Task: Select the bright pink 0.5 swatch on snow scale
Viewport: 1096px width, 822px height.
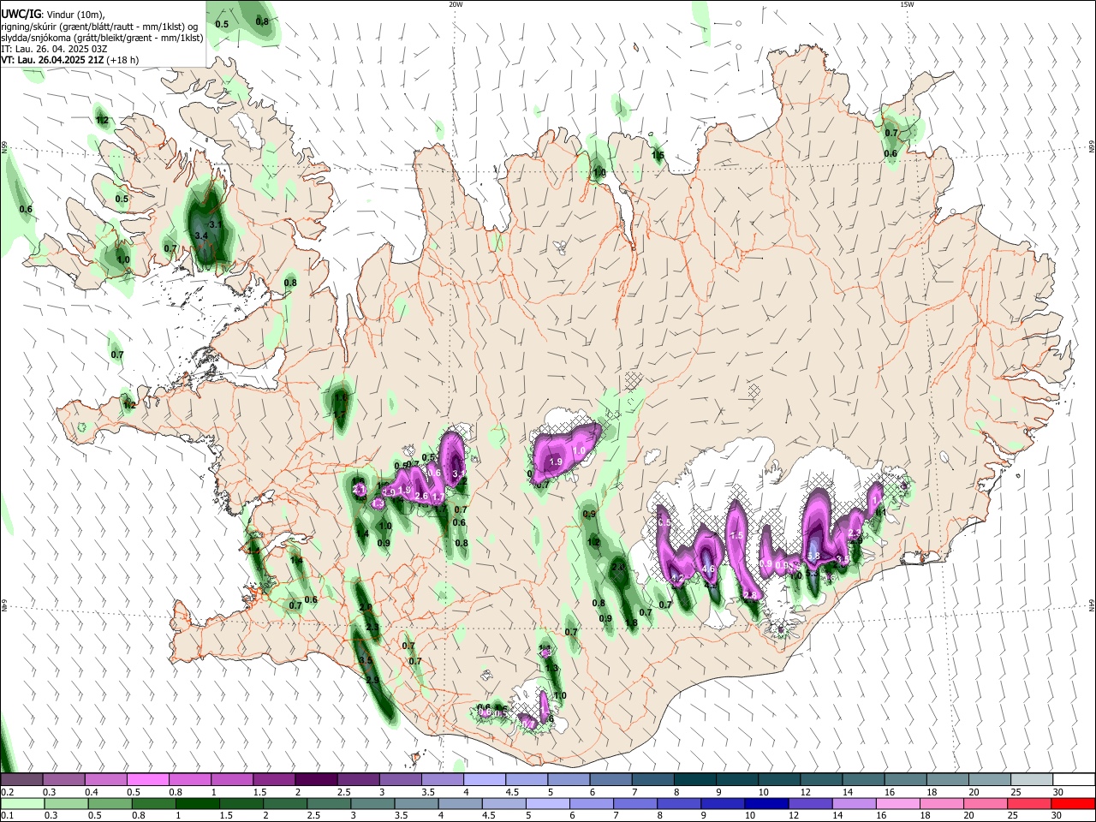Action: click(147, 780)
